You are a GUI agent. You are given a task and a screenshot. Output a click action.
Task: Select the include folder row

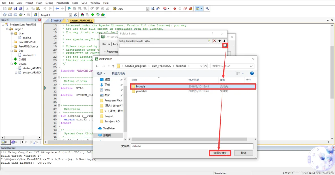pyautogui.click(x=193, y=87)
